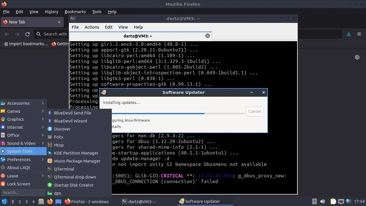Click the Software Updater progress bar
The width and height of the screenshot is (366, 206).
tap(173, 114)
